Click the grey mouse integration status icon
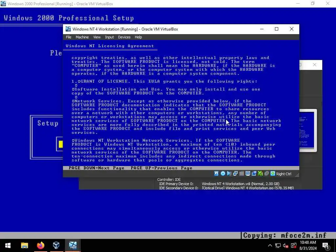336x252 pixels. tap(266, 174)
